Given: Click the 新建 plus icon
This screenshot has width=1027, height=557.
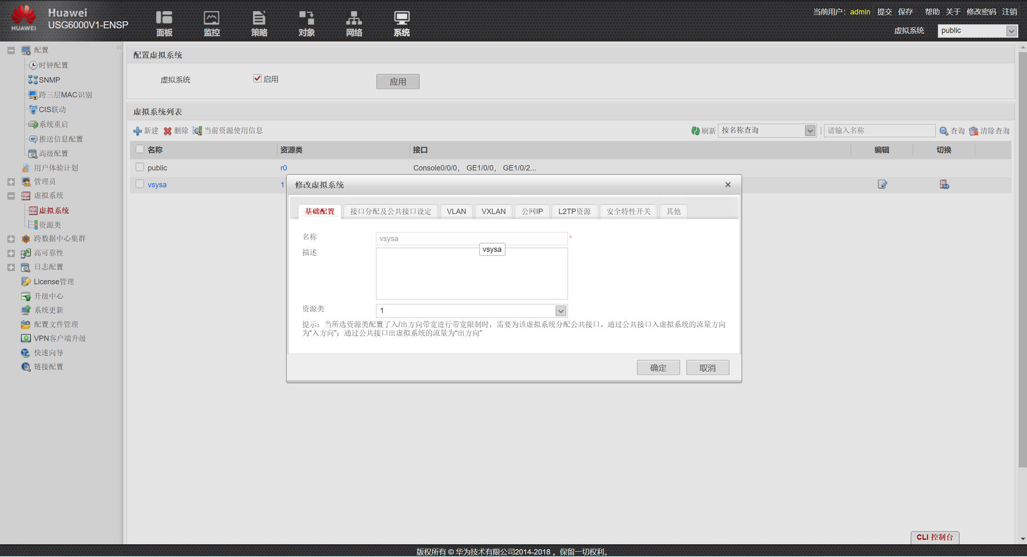Looking at the screenshot, I should tap(138, 131).
